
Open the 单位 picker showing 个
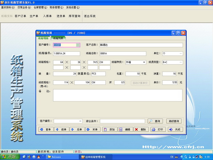pos(181,53)
